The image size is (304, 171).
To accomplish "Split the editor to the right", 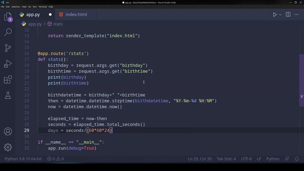I will [288, 15].
